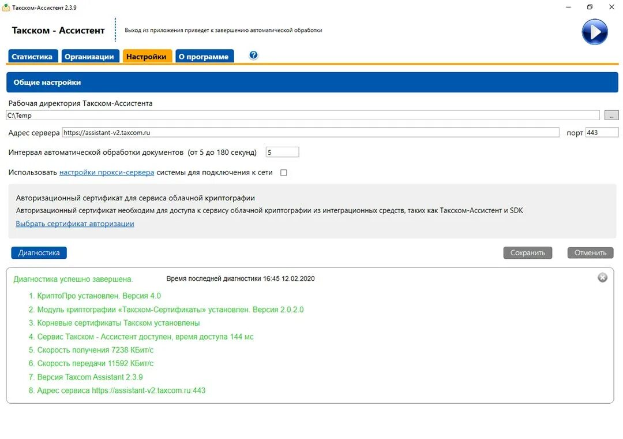Select line 'Адрес сервиса https://assistant-v2.taxcom.ru:443'
The height and width of the screenshot is (439, 623).
(117, 390)
